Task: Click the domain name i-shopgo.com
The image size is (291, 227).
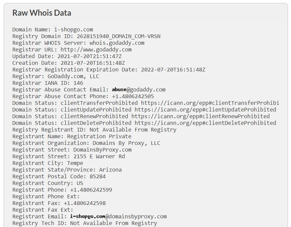Action: (x=74, y=30)
